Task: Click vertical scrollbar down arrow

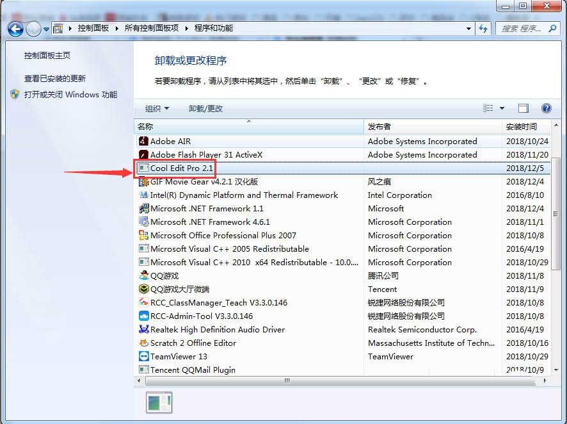Action: 556,370
